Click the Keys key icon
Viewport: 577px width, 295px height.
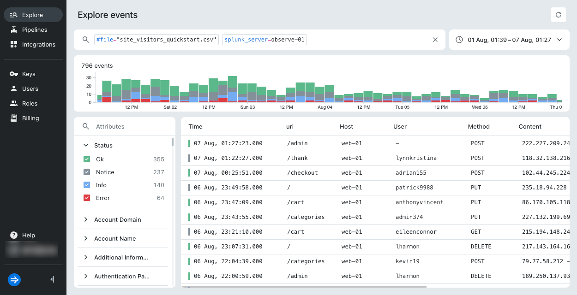[x=13, y=74]
